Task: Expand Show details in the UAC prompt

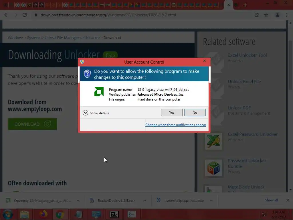Action: pyautogui.click(x=96, y=113)
